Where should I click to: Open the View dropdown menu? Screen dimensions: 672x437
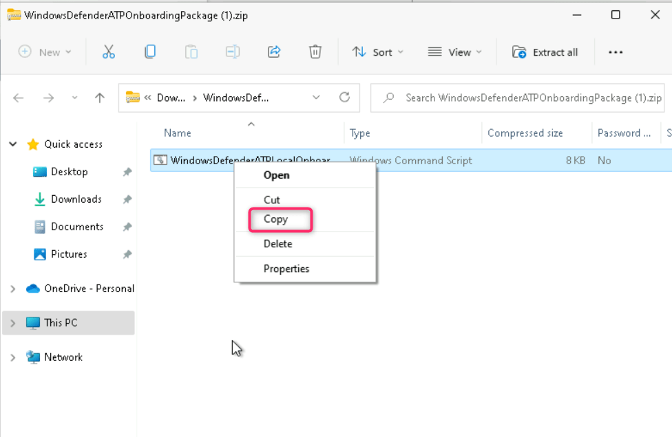click(x=454, y=52)
